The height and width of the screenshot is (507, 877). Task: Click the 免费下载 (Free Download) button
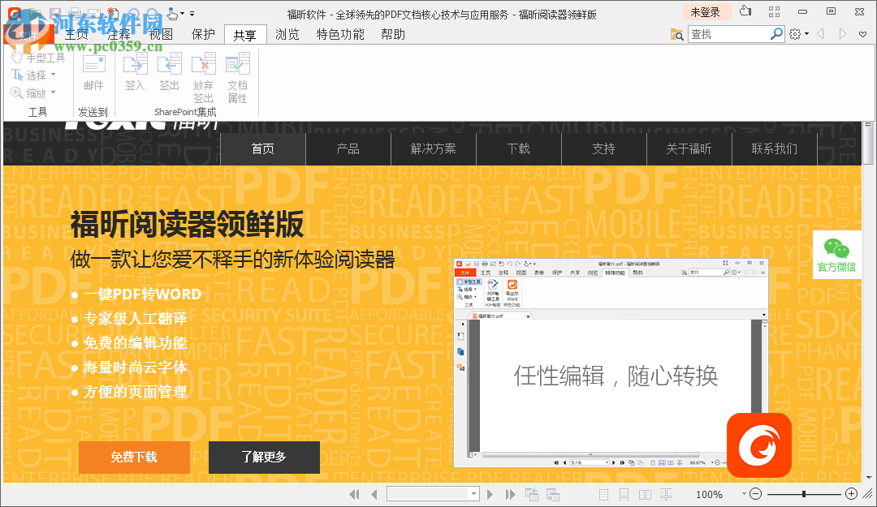[x=133, y=457]
